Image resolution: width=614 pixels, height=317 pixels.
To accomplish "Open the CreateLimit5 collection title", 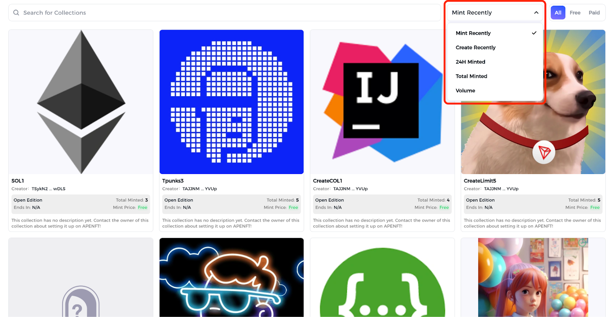I will tap(480, 181).
